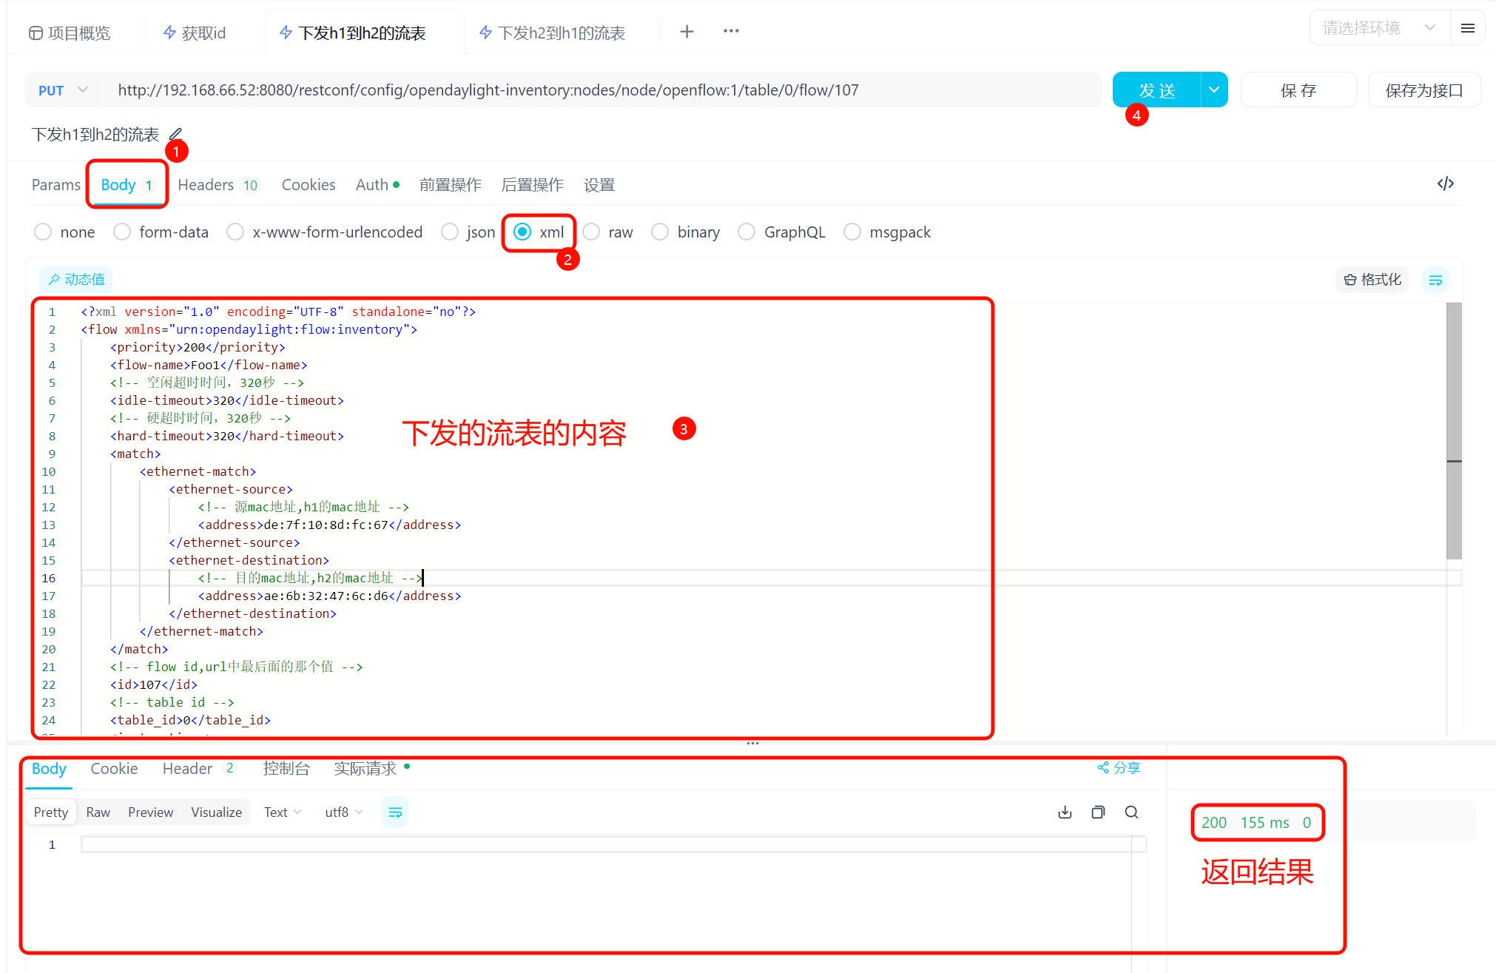Click the idle-timeout line in editor
Screen dimensions: 1496x973
[227, 400]
